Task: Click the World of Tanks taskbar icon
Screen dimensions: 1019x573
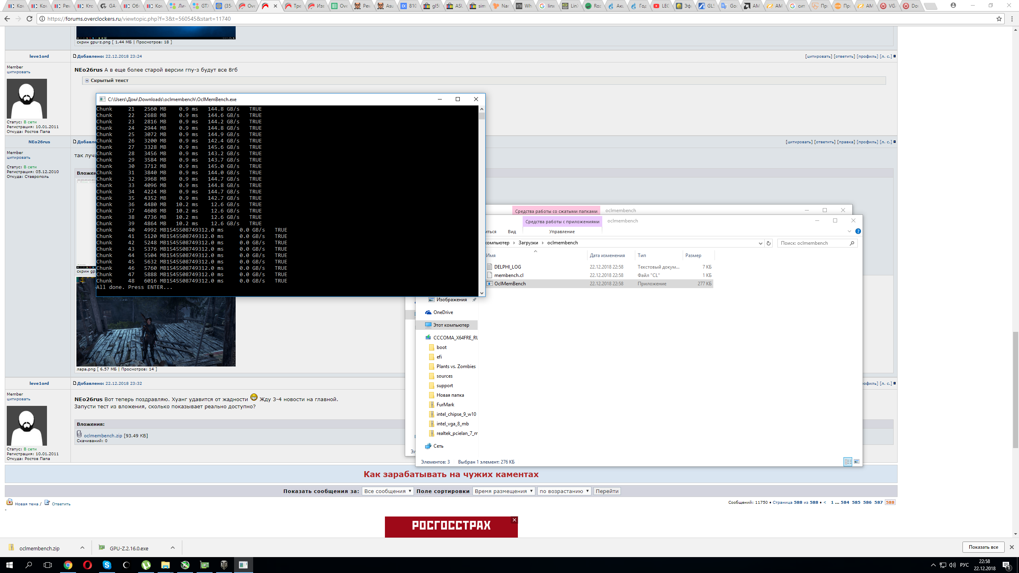Action: (x=224, y=565)
